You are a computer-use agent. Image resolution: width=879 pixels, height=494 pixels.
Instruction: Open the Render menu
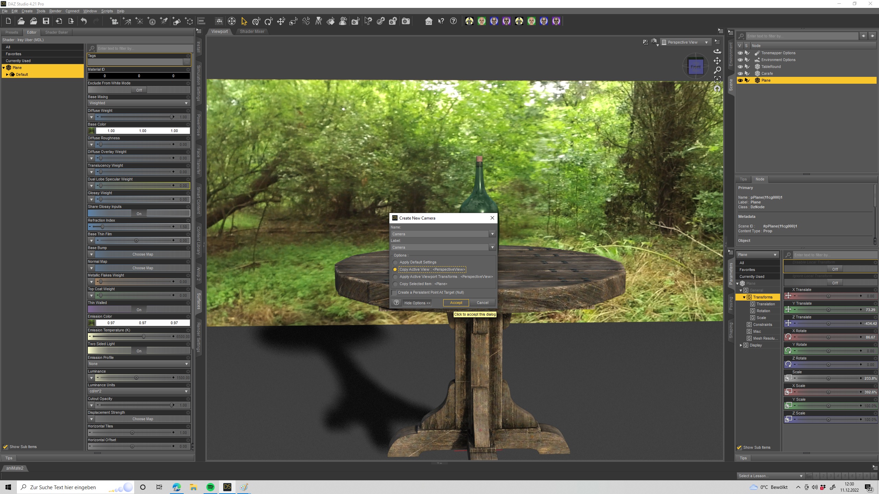(55, 11)
